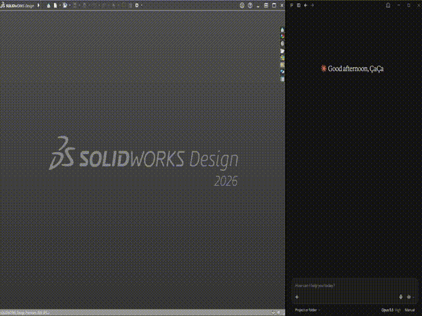The image size is (422, 316).
Task: Click the tile windows icon in the SOLIDWORKS title bar
Action: click(266, 5)
